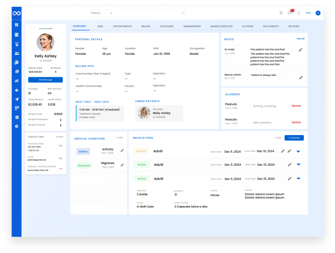Switch to the Packages tab
Viewport: 335px width, 253px height.
point(167,26)
